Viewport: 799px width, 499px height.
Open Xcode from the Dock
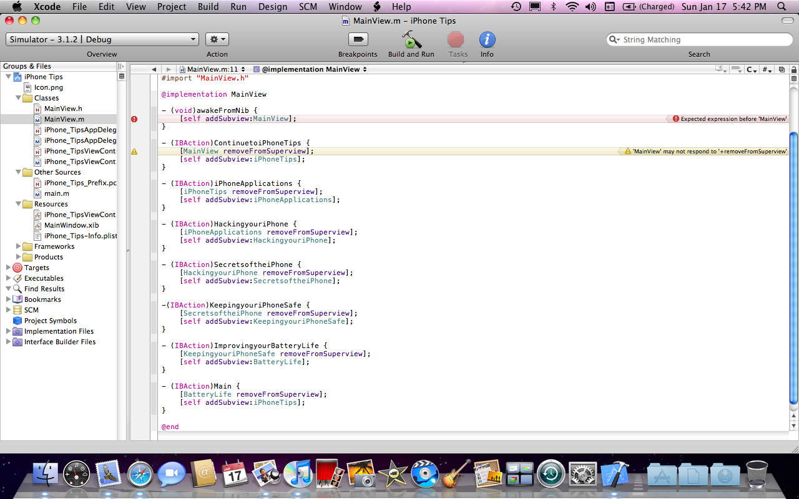point(614,474)
